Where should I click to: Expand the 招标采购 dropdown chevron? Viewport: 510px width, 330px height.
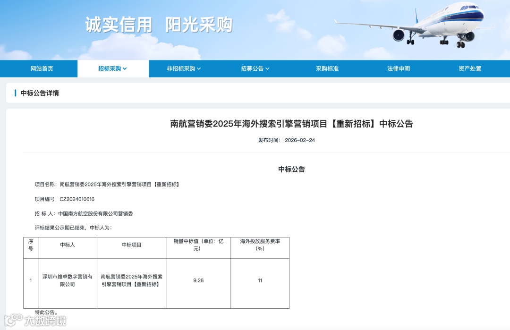[x=125, y=69]
